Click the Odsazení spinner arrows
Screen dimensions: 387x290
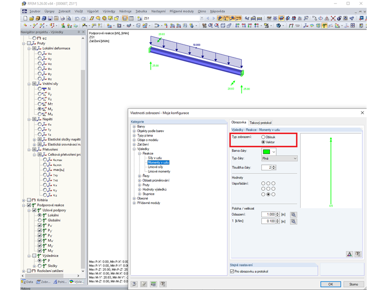click(x=278, y=215)
